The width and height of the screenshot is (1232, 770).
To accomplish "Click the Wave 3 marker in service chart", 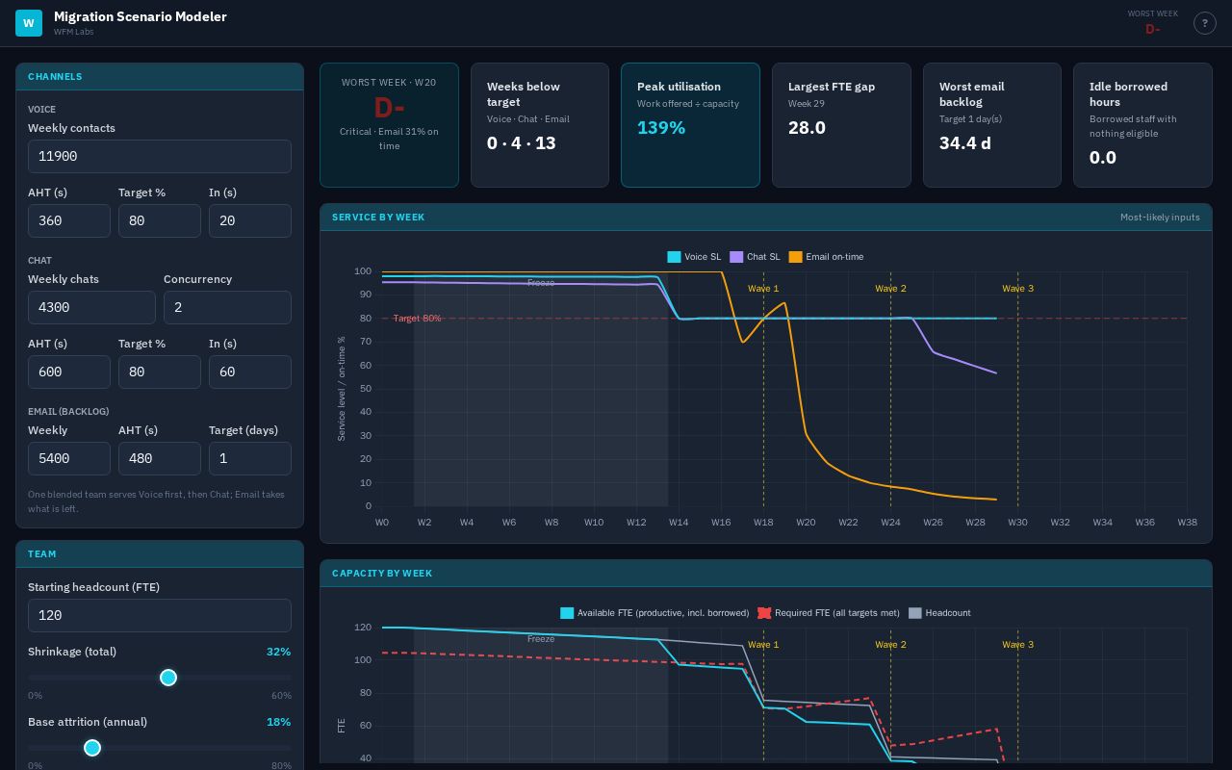I will click(1017, 289).
